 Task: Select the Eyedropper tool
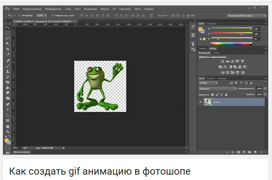(7, 54)
